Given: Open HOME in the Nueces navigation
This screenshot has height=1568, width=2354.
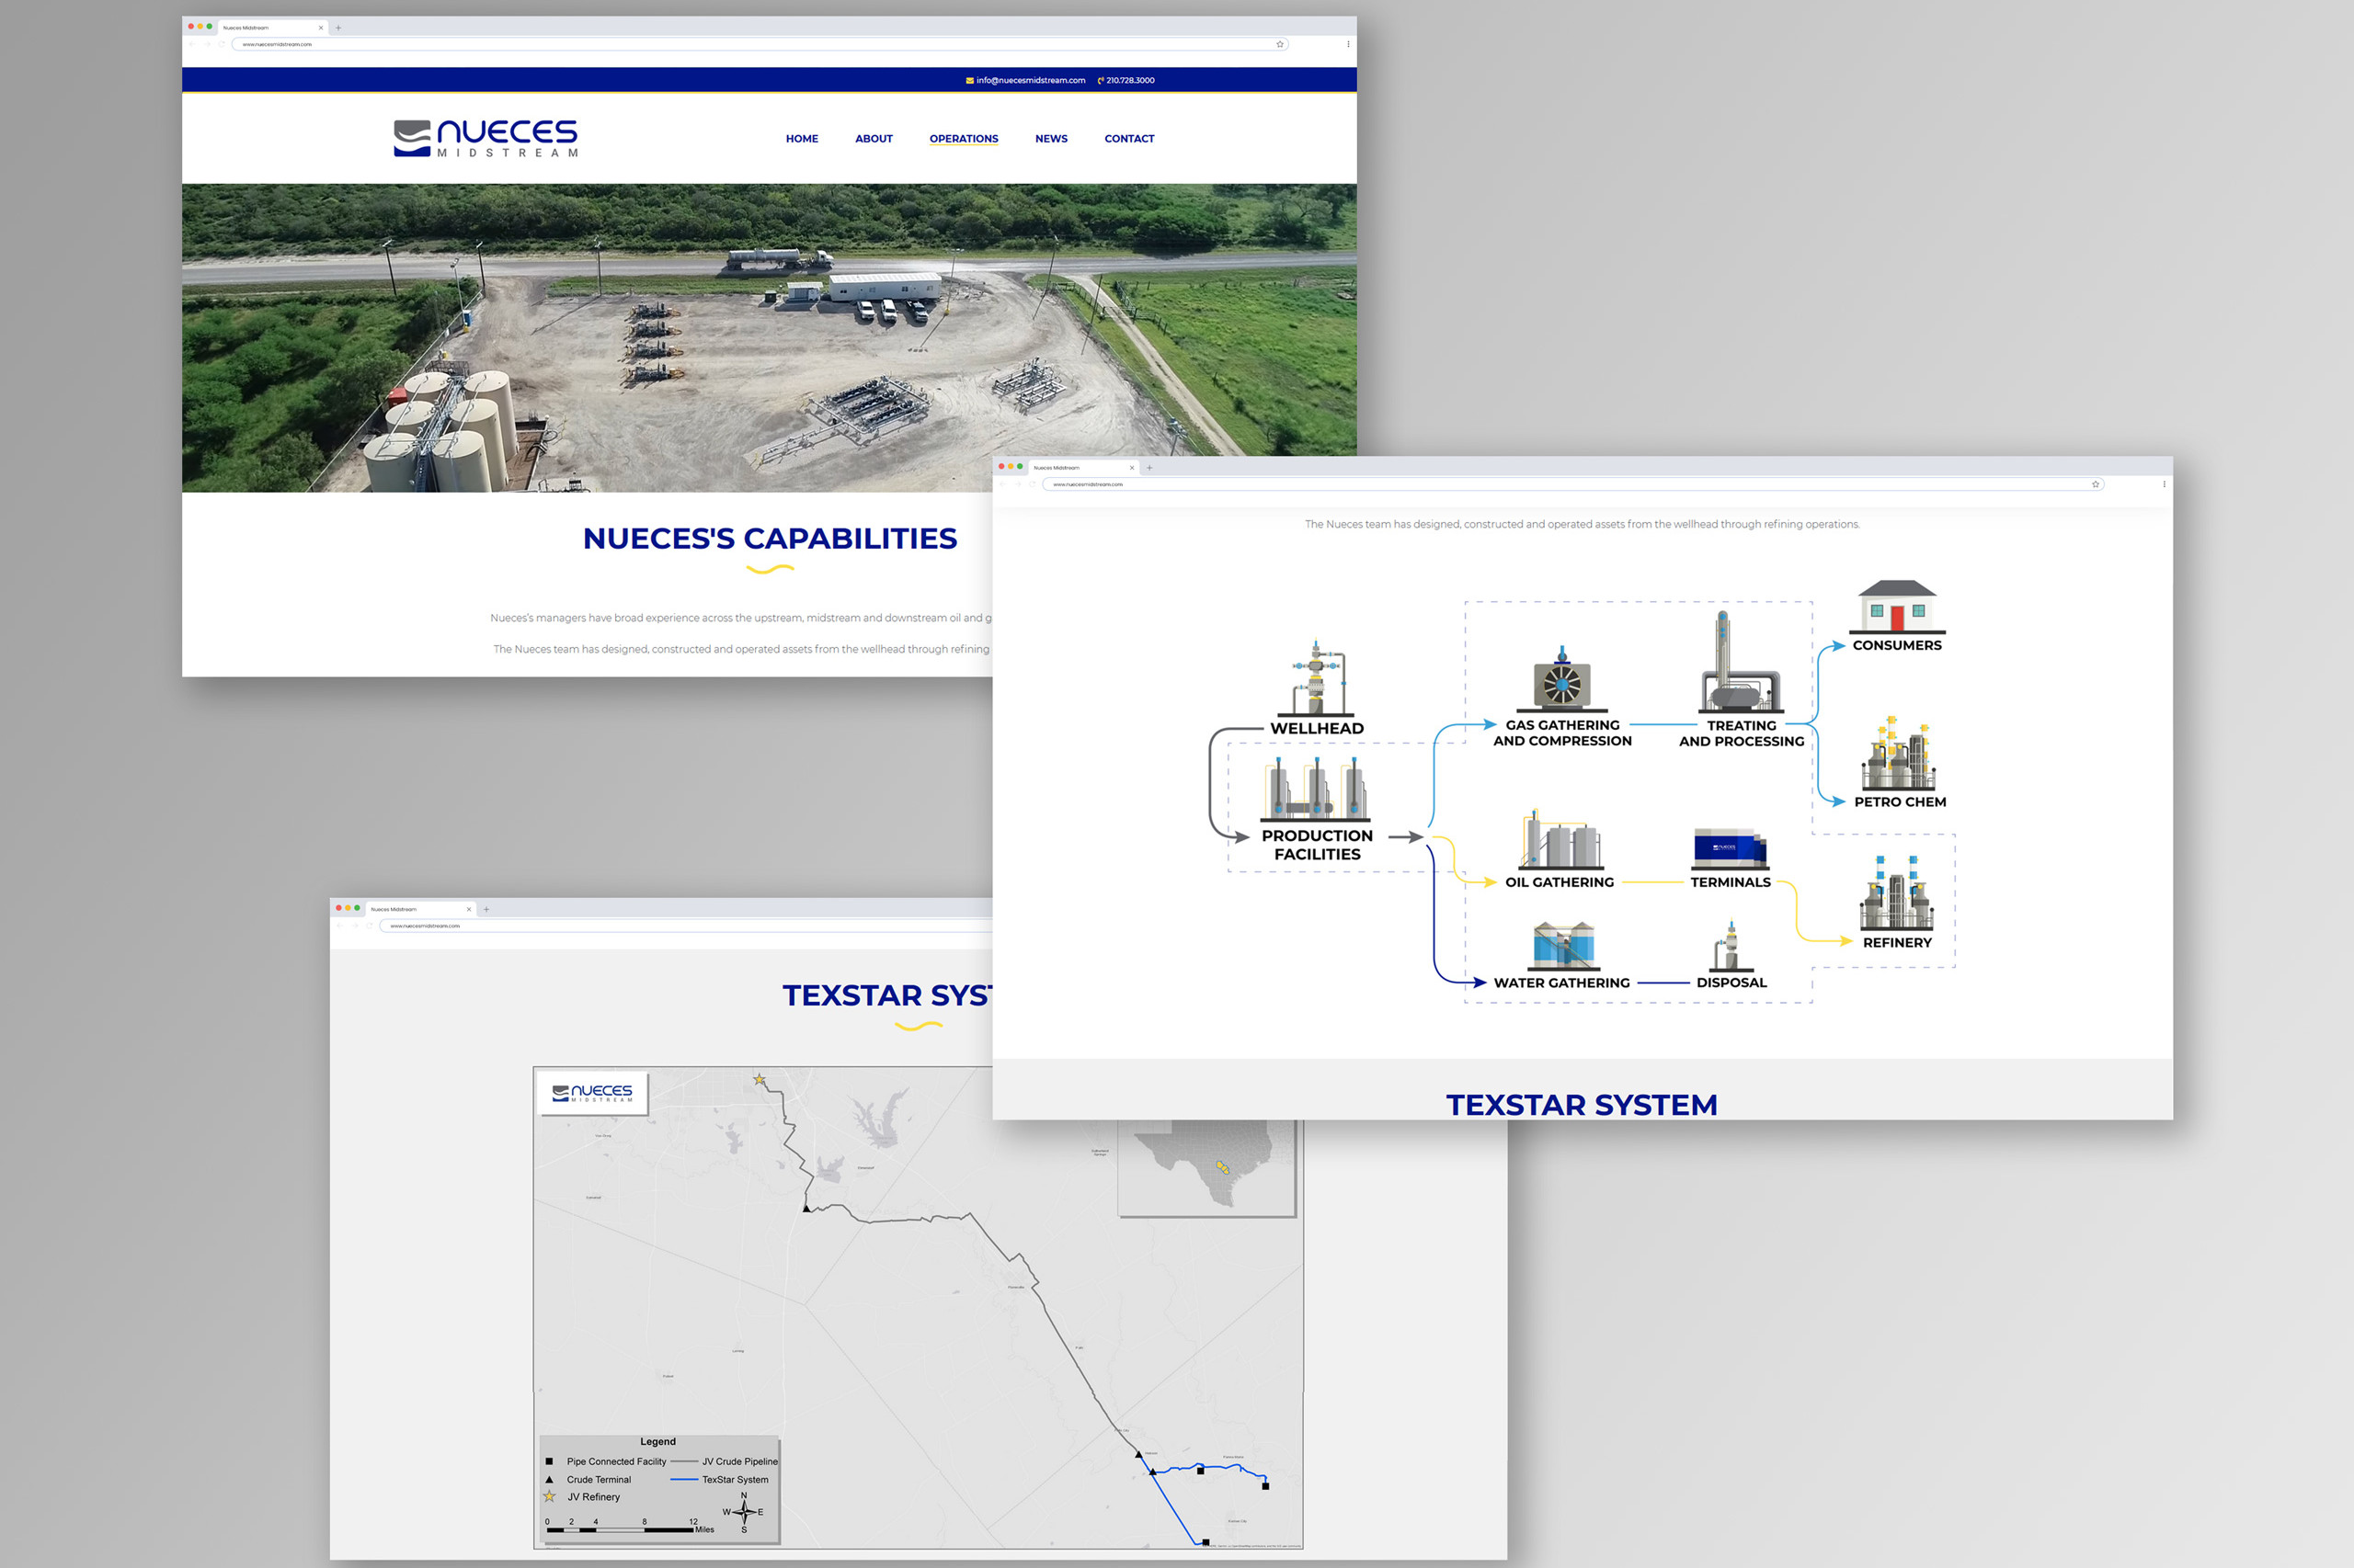Looking at the screenshot, I should 801,139.
